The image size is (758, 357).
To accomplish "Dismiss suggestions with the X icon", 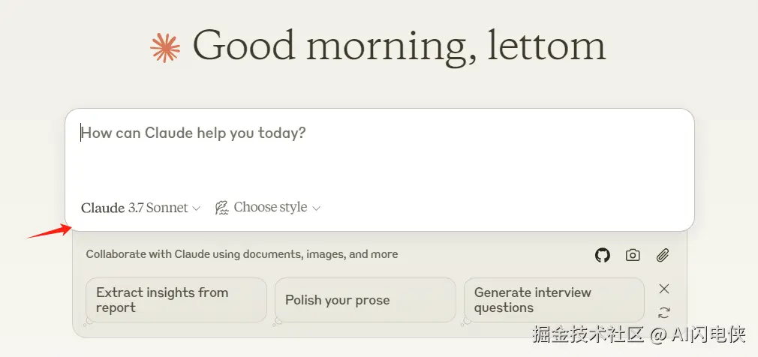I will pyautogui.click(x=663, y=289).
